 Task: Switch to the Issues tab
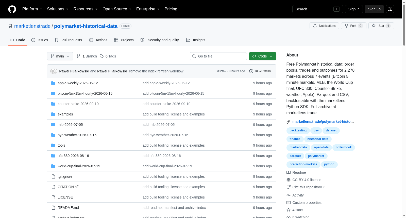pyautogui.click(x=40, y=40)
